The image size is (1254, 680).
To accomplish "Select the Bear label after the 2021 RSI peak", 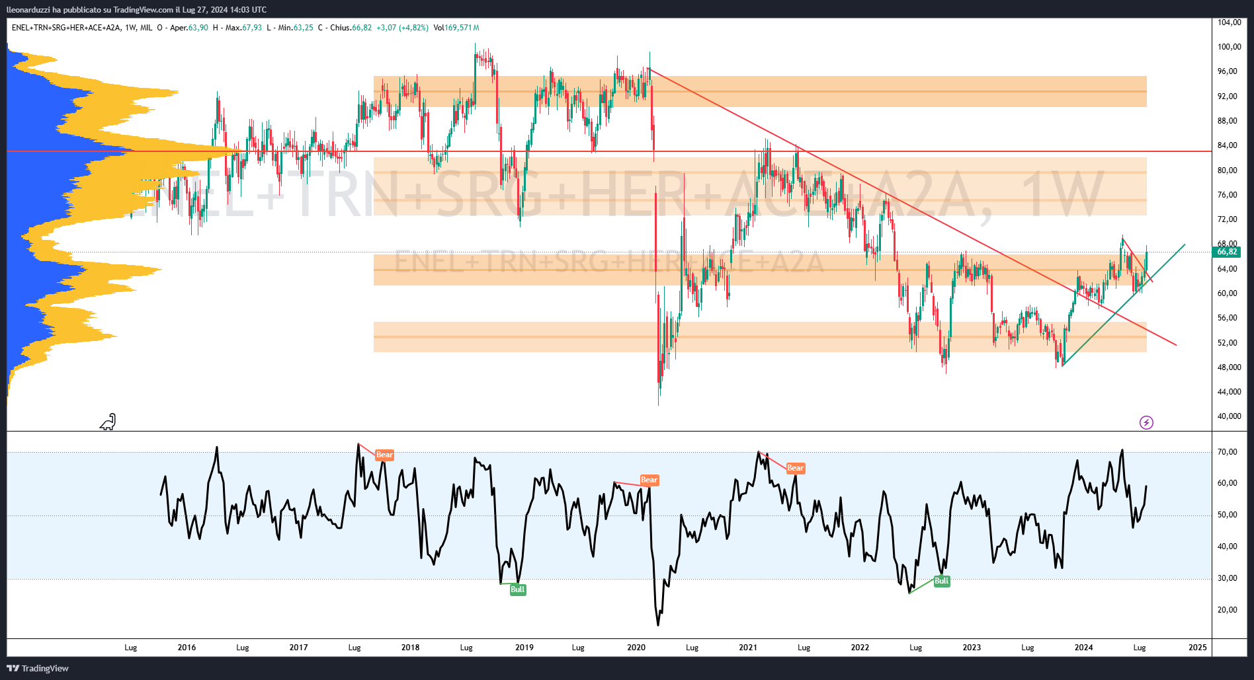I will tap(795, 468).
